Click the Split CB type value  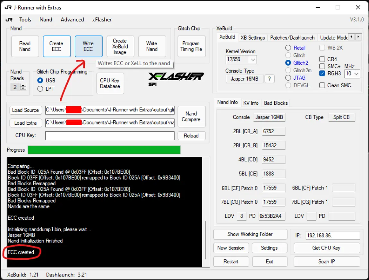point(341,117)
